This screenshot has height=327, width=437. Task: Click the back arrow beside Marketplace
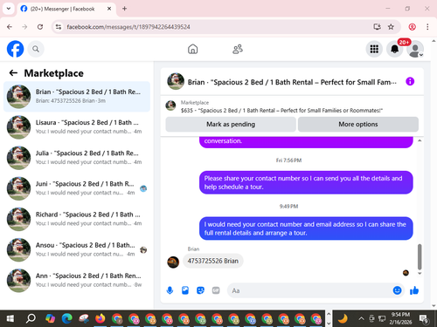click(13, 72)
